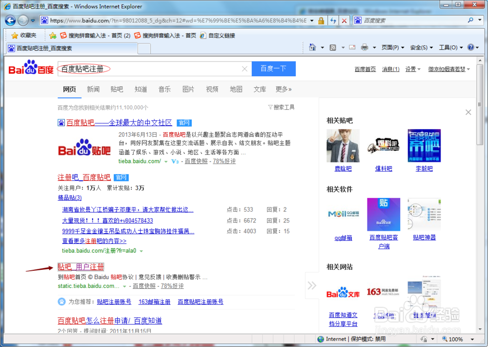This screenshot has width=488, height=347.
Task: Open the 百度首页 link
Action: (365, 69)
